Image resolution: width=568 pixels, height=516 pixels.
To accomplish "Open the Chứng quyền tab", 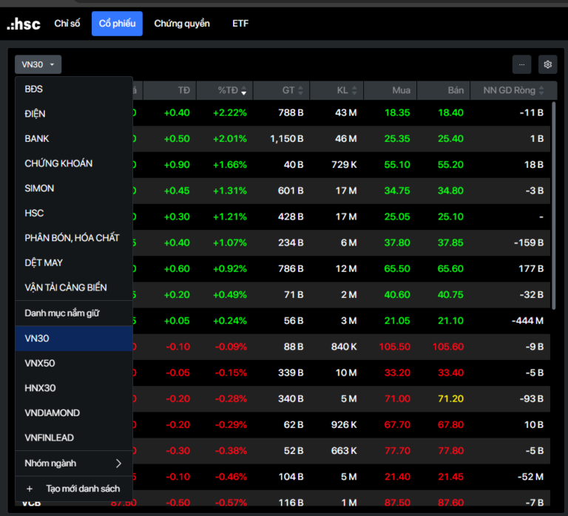I will (182, 24).
